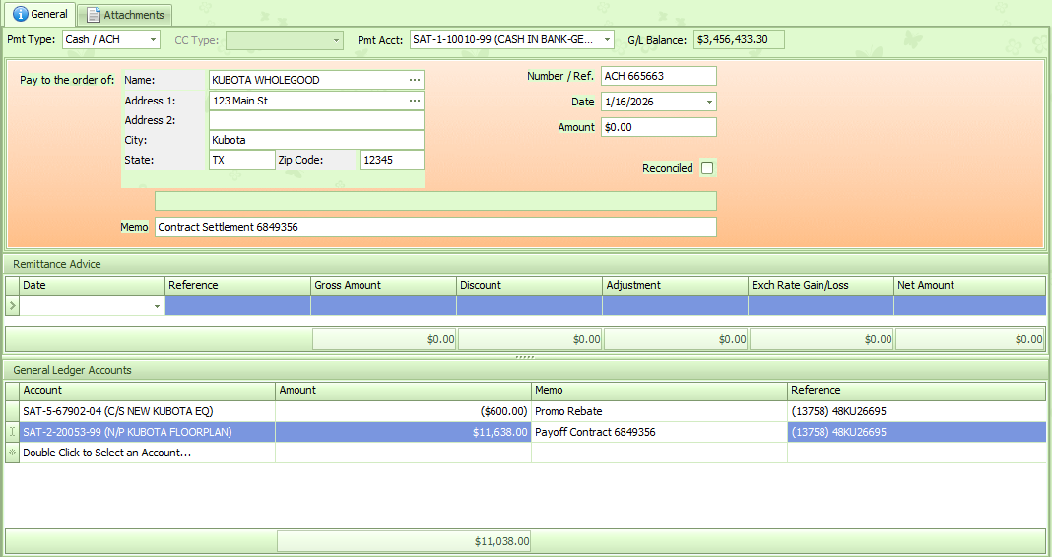Click the Remittance Advice Date column header

pos(92,285)
